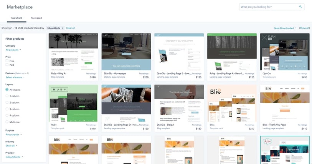Focus the marketplace search field
Image resolution: width=312 pixels, height=164 pixels.
pos(272,7)
